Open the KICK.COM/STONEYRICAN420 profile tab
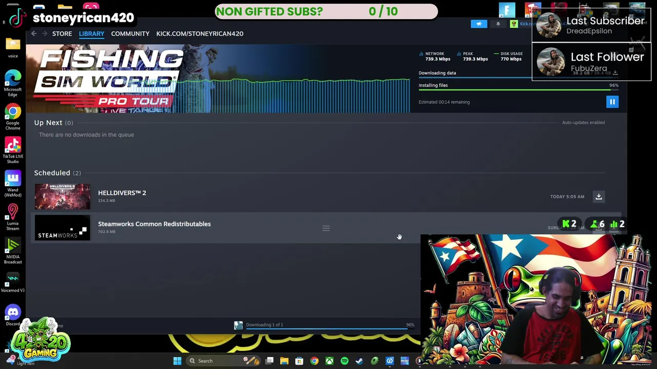657x369 pixels. pyautogui.click(x=200, y=34)
